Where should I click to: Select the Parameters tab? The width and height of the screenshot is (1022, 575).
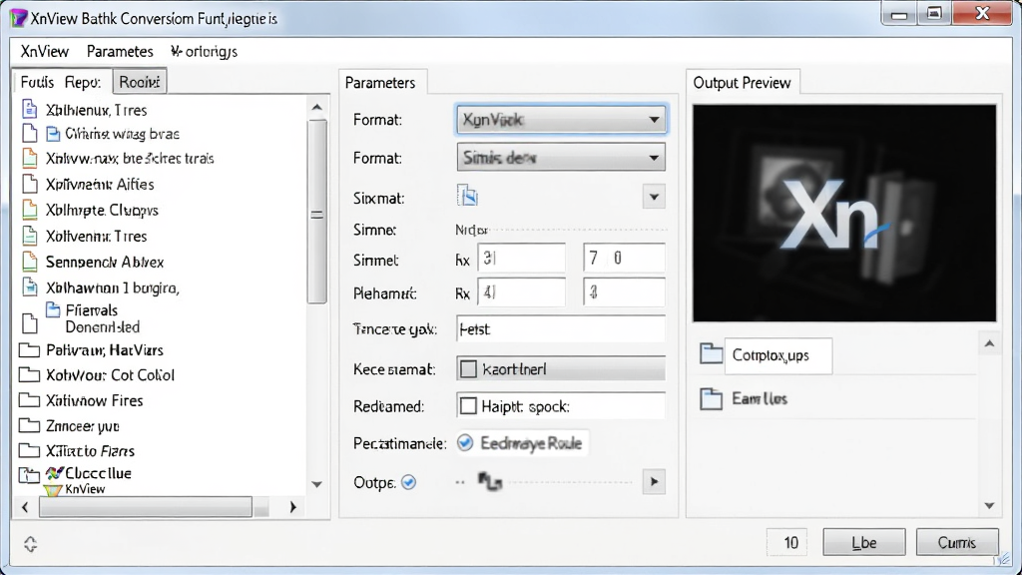point(380,83)
